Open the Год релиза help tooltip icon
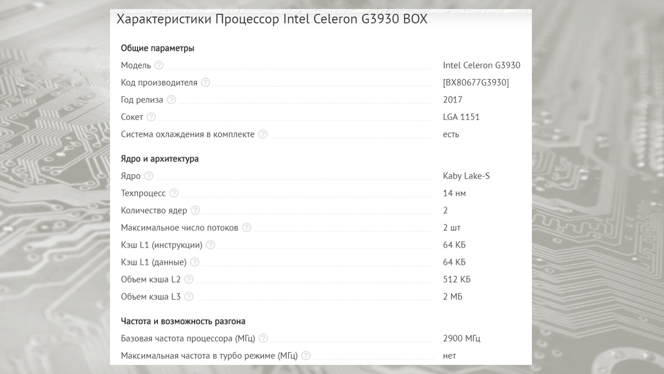This screenshot has width=664, height=374. [x=172, y=100]
